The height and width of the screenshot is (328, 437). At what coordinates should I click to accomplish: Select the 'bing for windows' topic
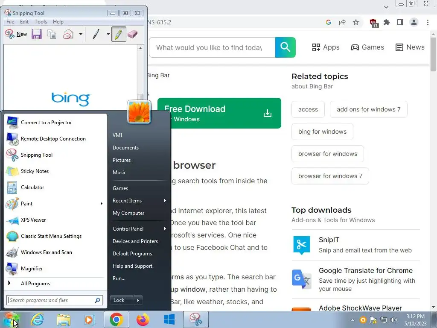click(323, 132)
